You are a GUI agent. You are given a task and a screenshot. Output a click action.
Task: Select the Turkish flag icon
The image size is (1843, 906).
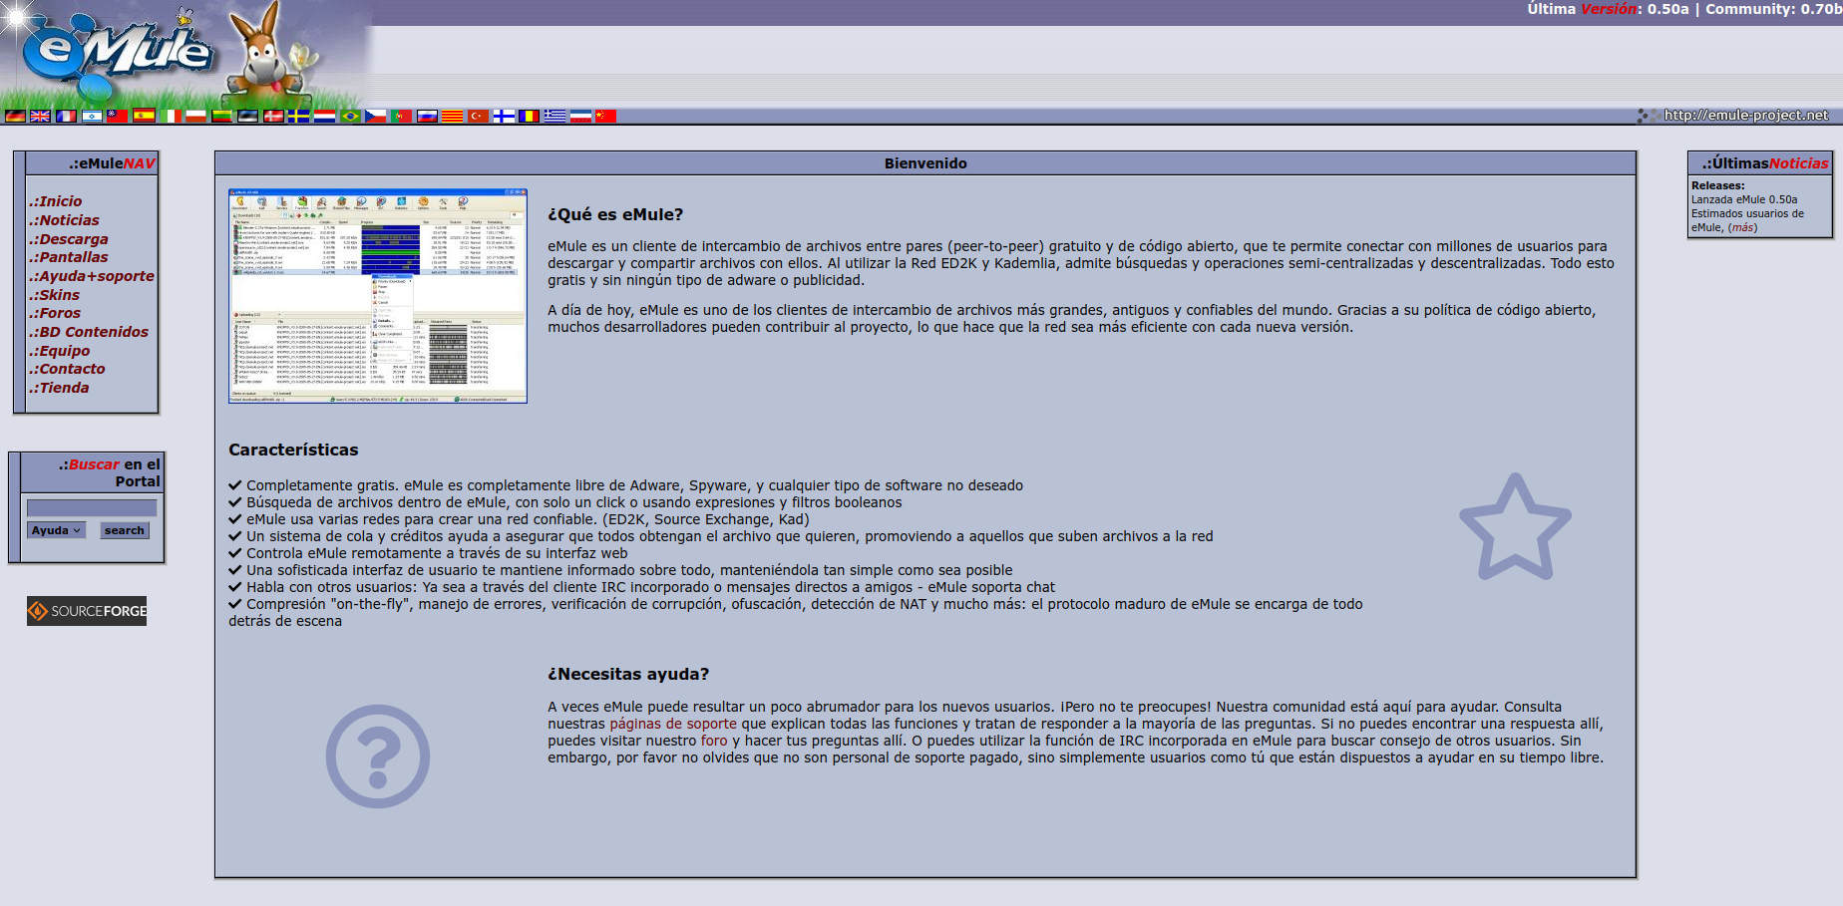[x=479, y=117]
